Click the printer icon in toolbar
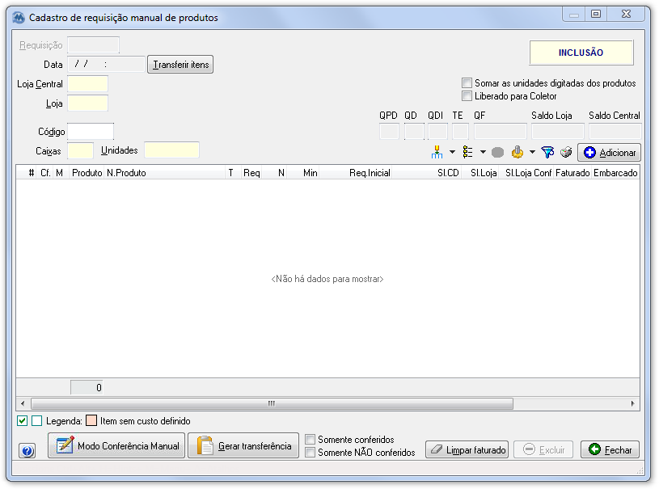Viewport: 659px width, 489px height. point(566,152)
